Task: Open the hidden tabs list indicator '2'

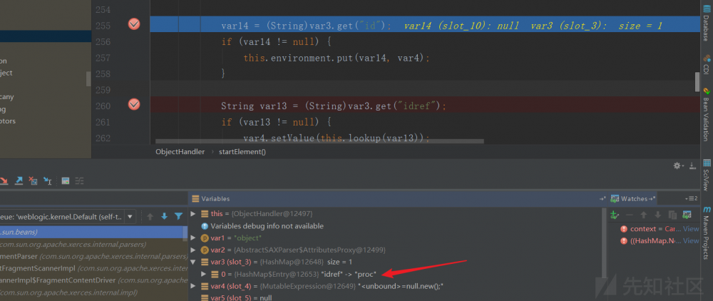Action: tap(691, 199)
